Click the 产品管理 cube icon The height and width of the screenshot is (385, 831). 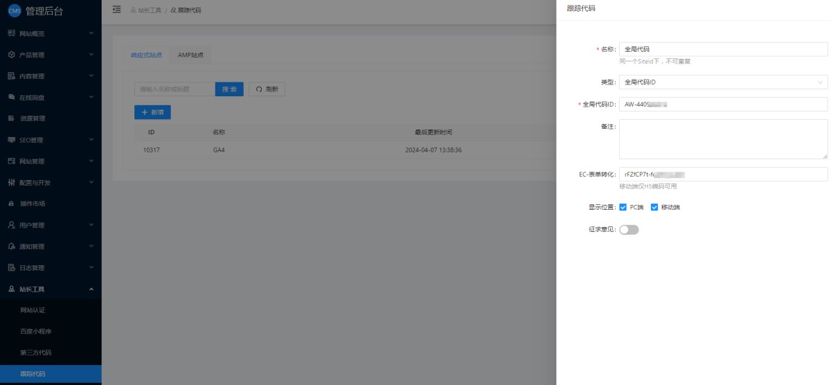click(x=11, y=55)
